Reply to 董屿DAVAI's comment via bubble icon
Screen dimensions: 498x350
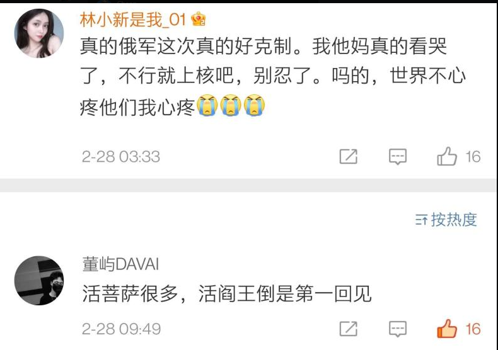pyautogui.click(x=398, y=329)
